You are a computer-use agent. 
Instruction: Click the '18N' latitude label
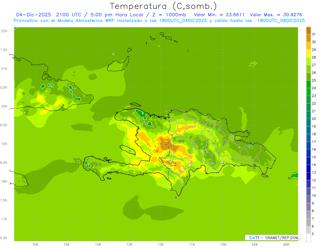click(x=4, y=181)
